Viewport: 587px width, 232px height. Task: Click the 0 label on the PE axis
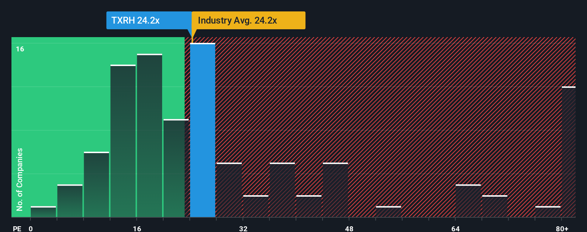click(x=31, y=228)
